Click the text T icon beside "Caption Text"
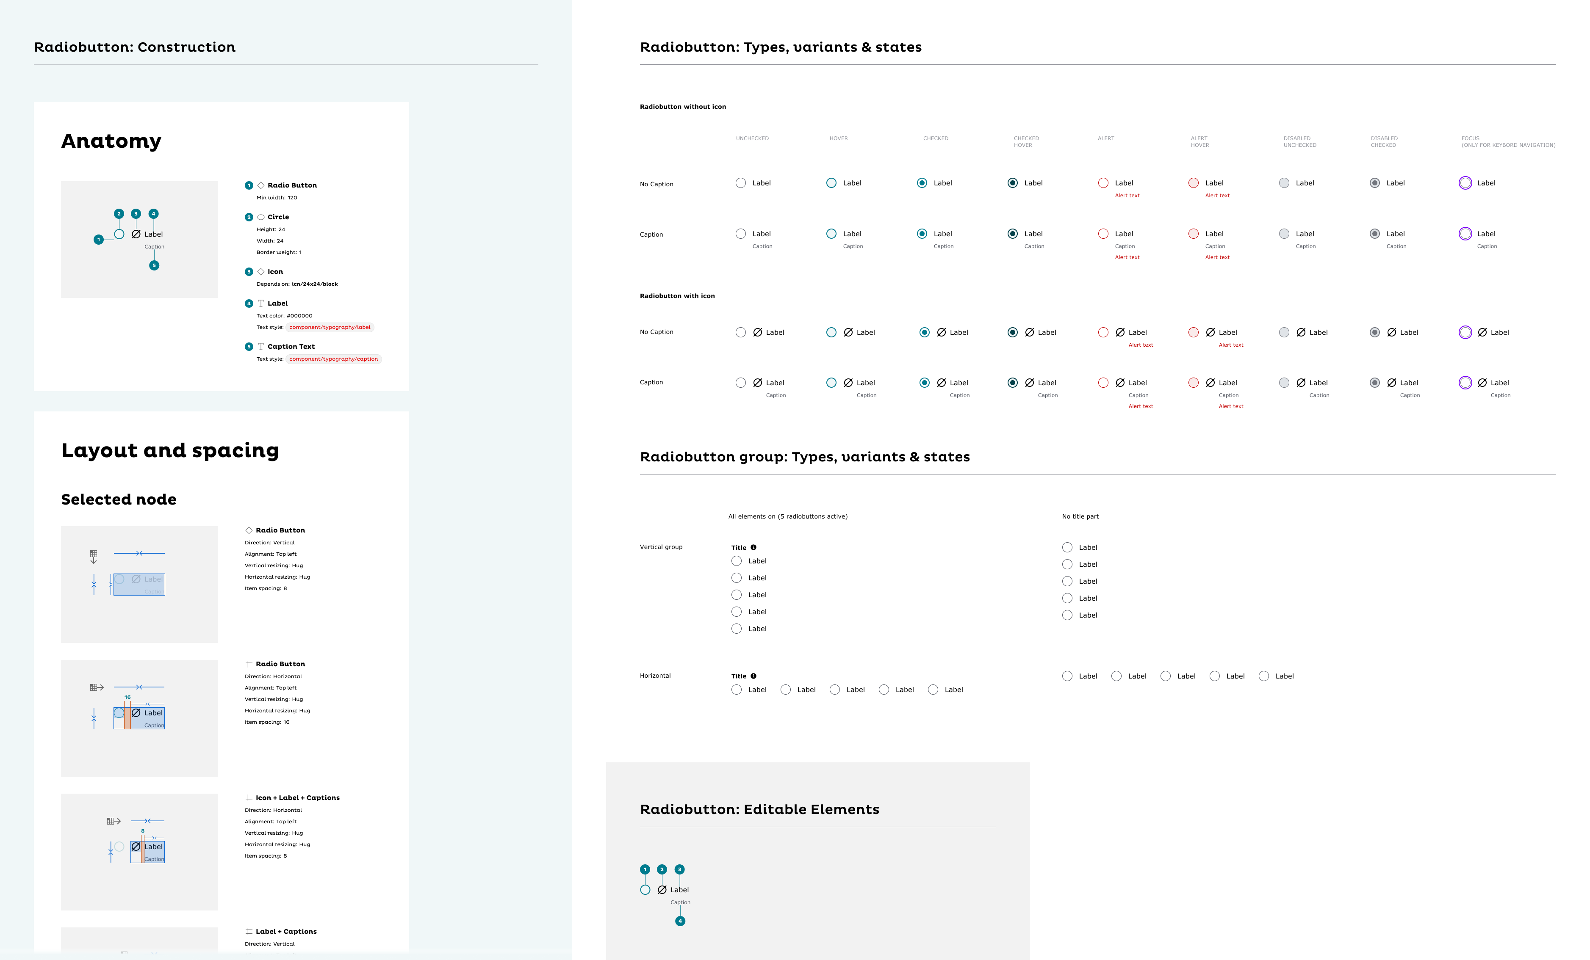1590x960 pixels. [x=261, y=346]
